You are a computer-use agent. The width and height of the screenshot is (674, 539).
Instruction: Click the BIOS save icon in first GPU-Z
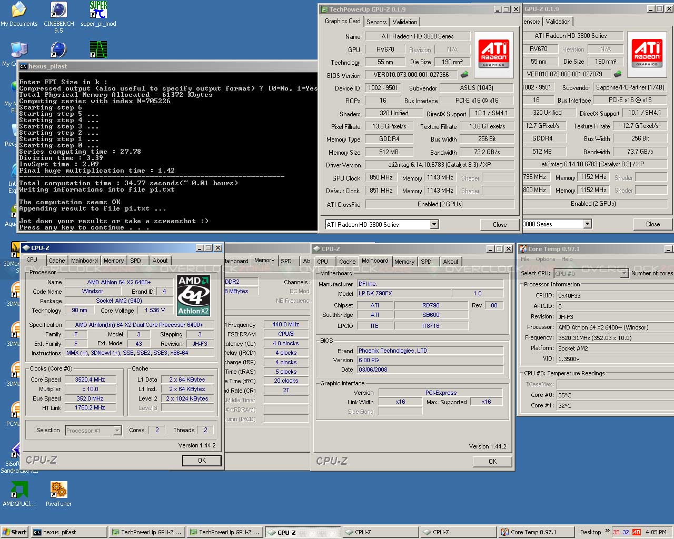point(464,75)
